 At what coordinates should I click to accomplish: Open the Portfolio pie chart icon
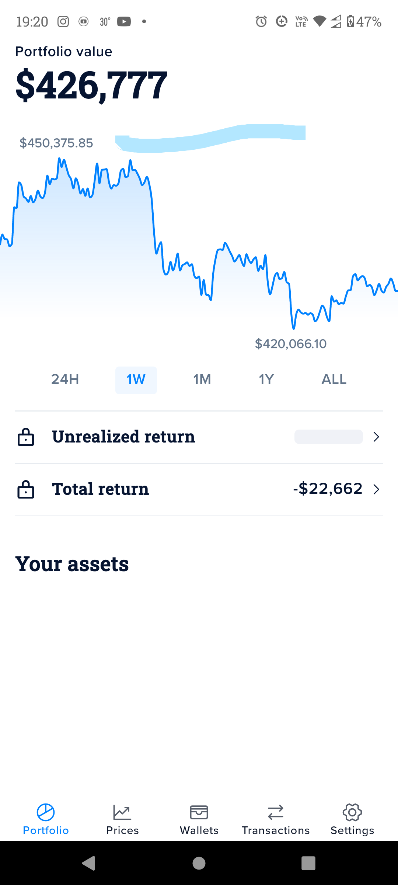(46, 812)
